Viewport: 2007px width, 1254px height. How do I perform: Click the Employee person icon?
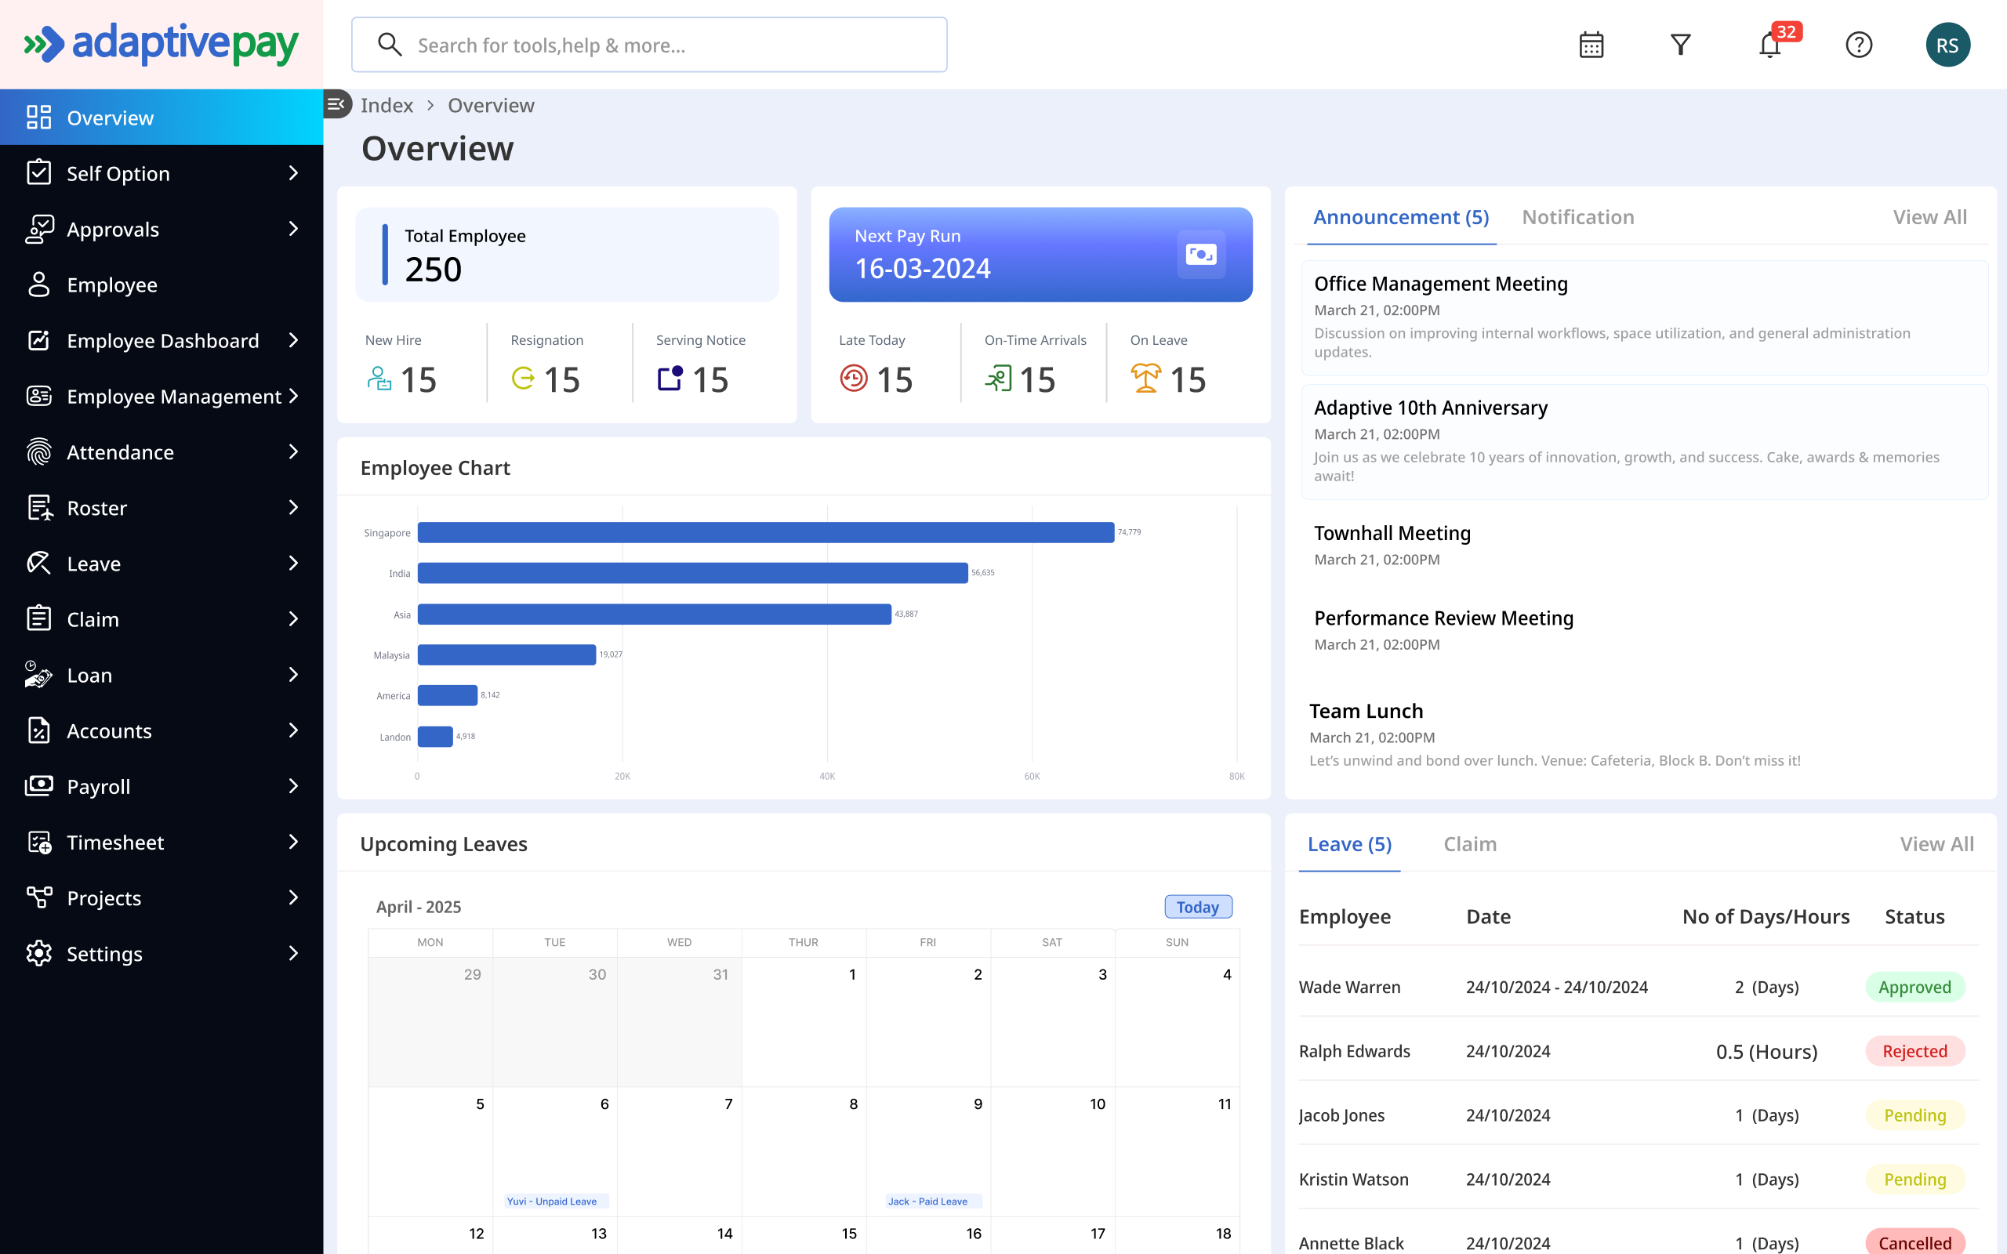(x=39, y=285)
